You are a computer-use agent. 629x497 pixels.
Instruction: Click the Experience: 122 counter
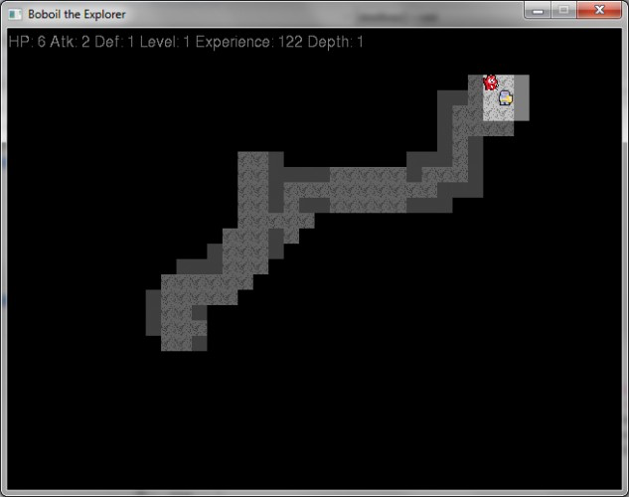coord(249,42)
